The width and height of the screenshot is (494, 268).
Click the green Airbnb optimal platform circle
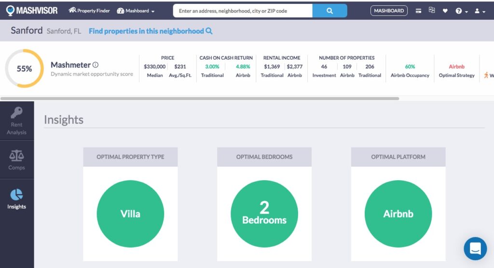click(x=398, y=214)
